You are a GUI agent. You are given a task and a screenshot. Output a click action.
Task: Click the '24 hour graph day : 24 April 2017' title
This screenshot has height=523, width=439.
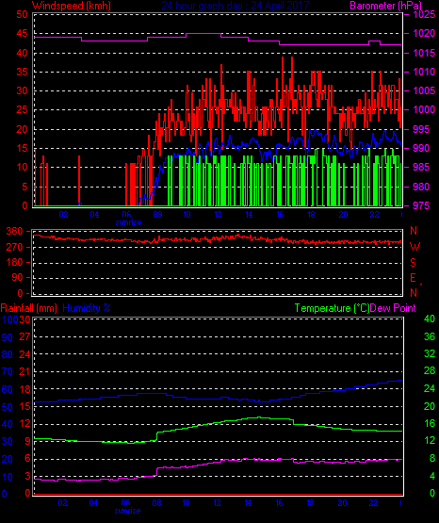pos(236,6)
